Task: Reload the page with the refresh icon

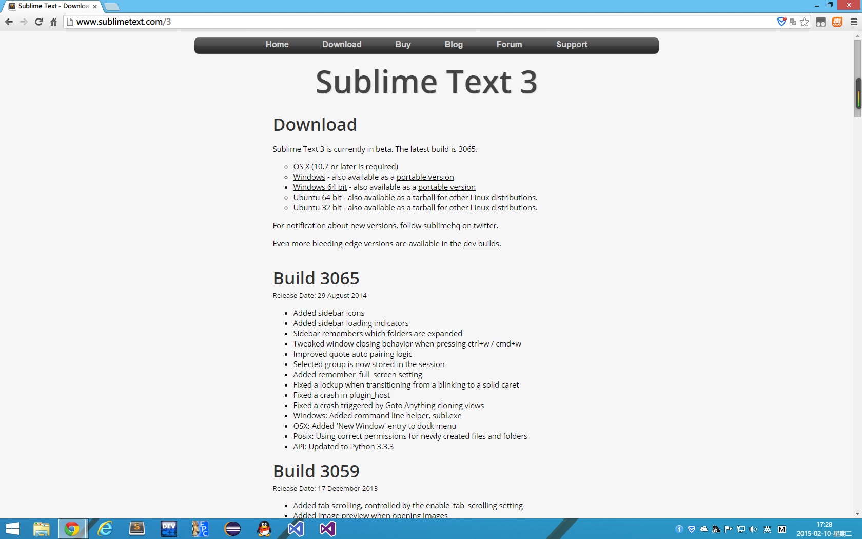Action: [x=38, y=22]
